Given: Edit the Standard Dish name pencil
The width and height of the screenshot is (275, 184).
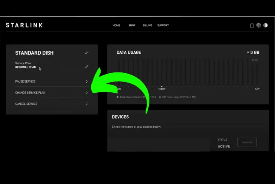Looking at the screenshot, I should click(x=87, y=53).
